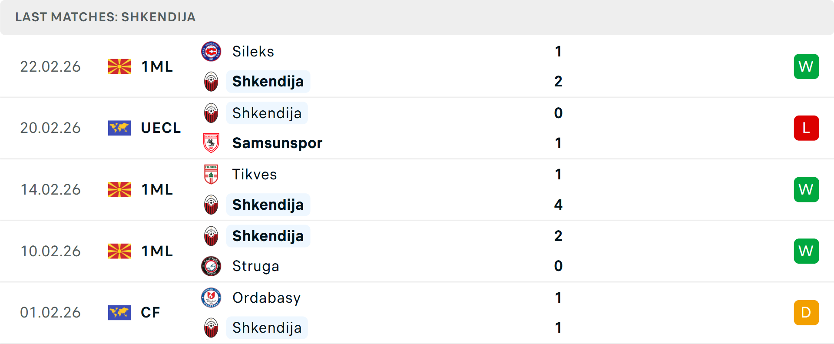
Task: Open the Shkendija name in the Samsunspor match
Action: coord(267,113)
